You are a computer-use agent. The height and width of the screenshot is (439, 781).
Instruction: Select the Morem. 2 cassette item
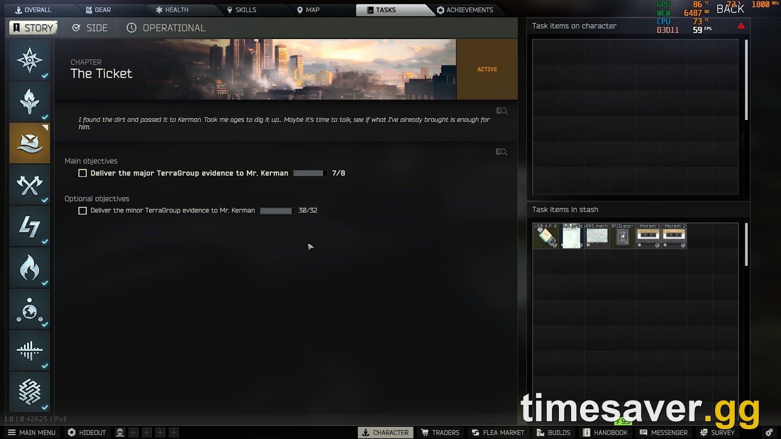click(674, 236)
